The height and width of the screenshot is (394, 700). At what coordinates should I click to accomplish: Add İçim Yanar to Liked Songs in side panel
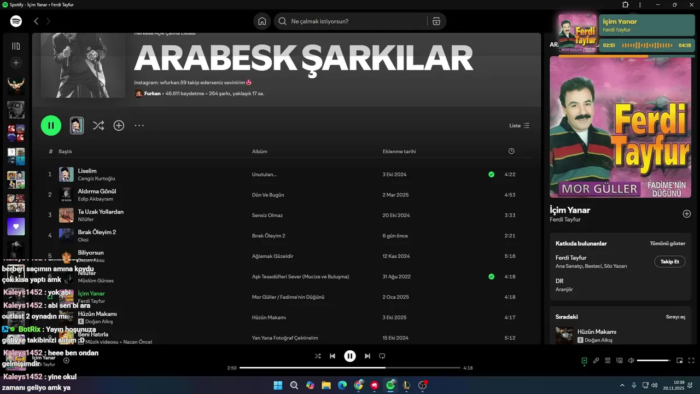coord(687,214)
